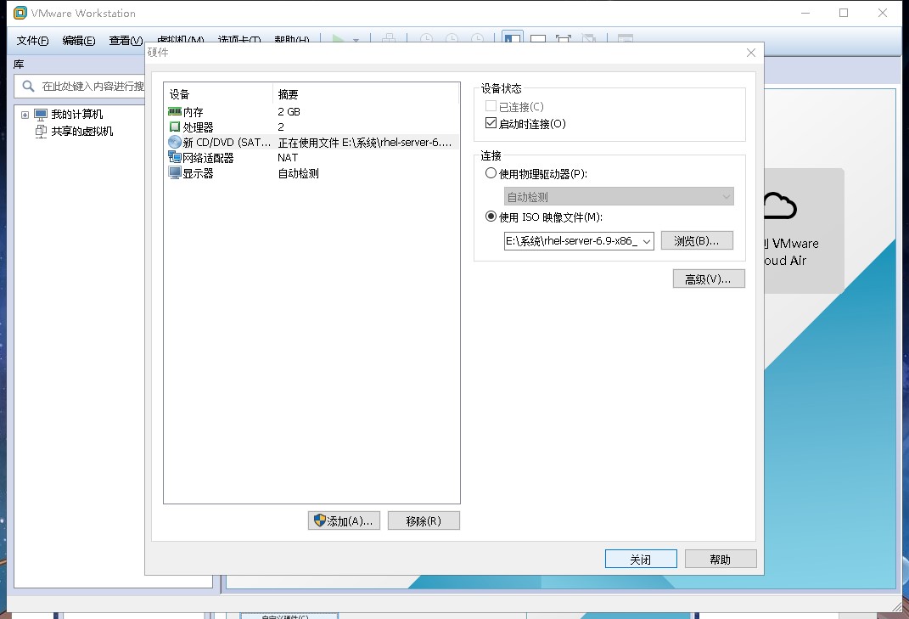Click the 关闭 button
This screenshot has height=619, width=909.
click(x=641, y=560)
